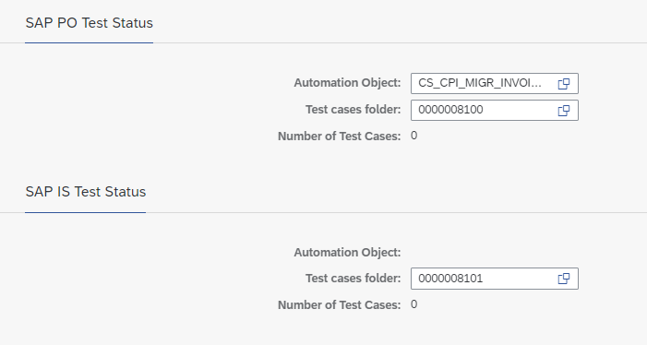Click the Test cases folder label under SAP PO

(x=353, y=110)
